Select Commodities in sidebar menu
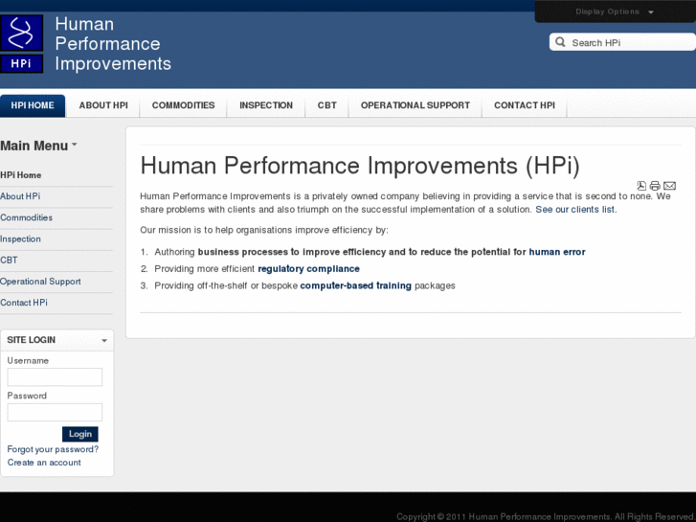Screen dimensions: 696x522 click(26, 217)
